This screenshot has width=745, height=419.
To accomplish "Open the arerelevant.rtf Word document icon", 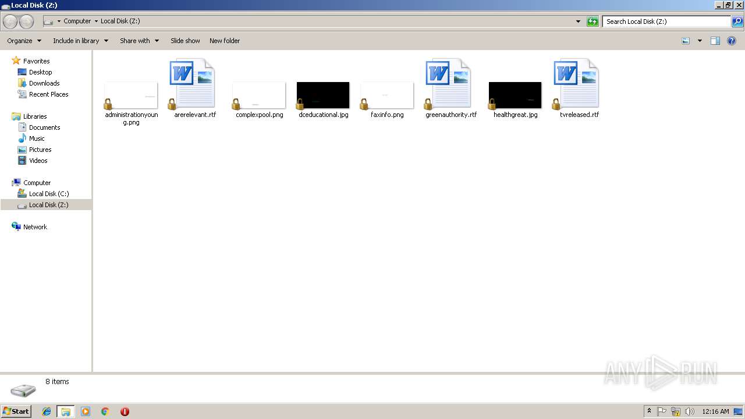I will click(x=193, y=83).
